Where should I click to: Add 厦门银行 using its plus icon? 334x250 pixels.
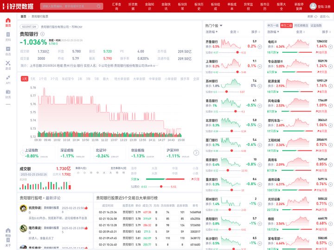(260, 145)
